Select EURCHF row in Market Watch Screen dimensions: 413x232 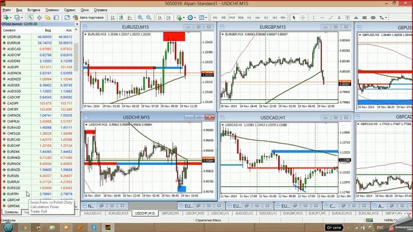click(37, 146)
